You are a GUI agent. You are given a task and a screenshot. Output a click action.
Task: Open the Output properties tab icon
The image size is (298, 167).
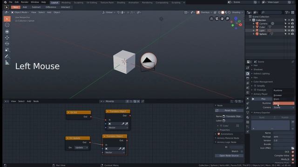click(x=248, y=78)
